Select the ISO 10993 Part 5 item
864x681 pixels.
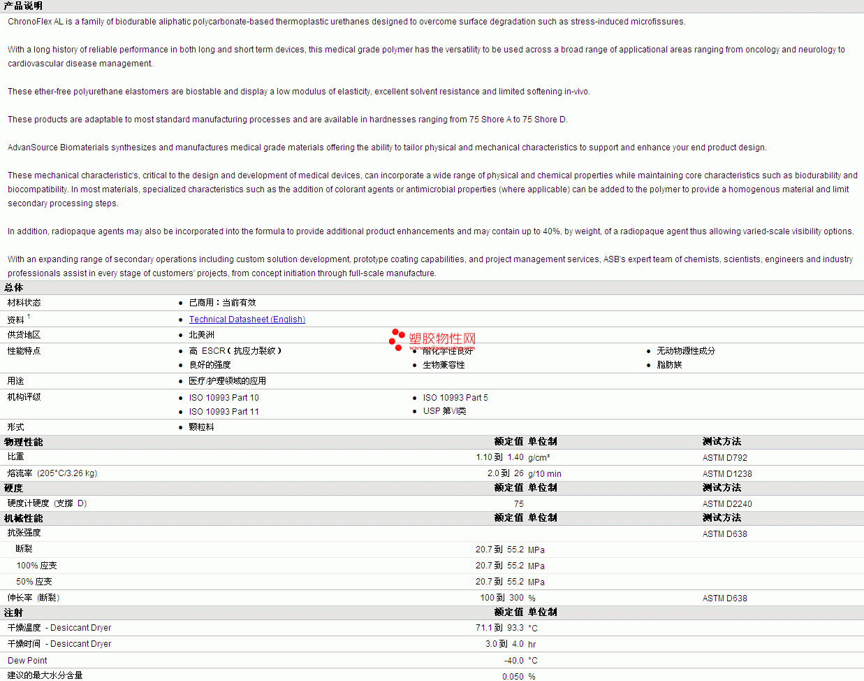pyautogui.click(x=455, y=398)
